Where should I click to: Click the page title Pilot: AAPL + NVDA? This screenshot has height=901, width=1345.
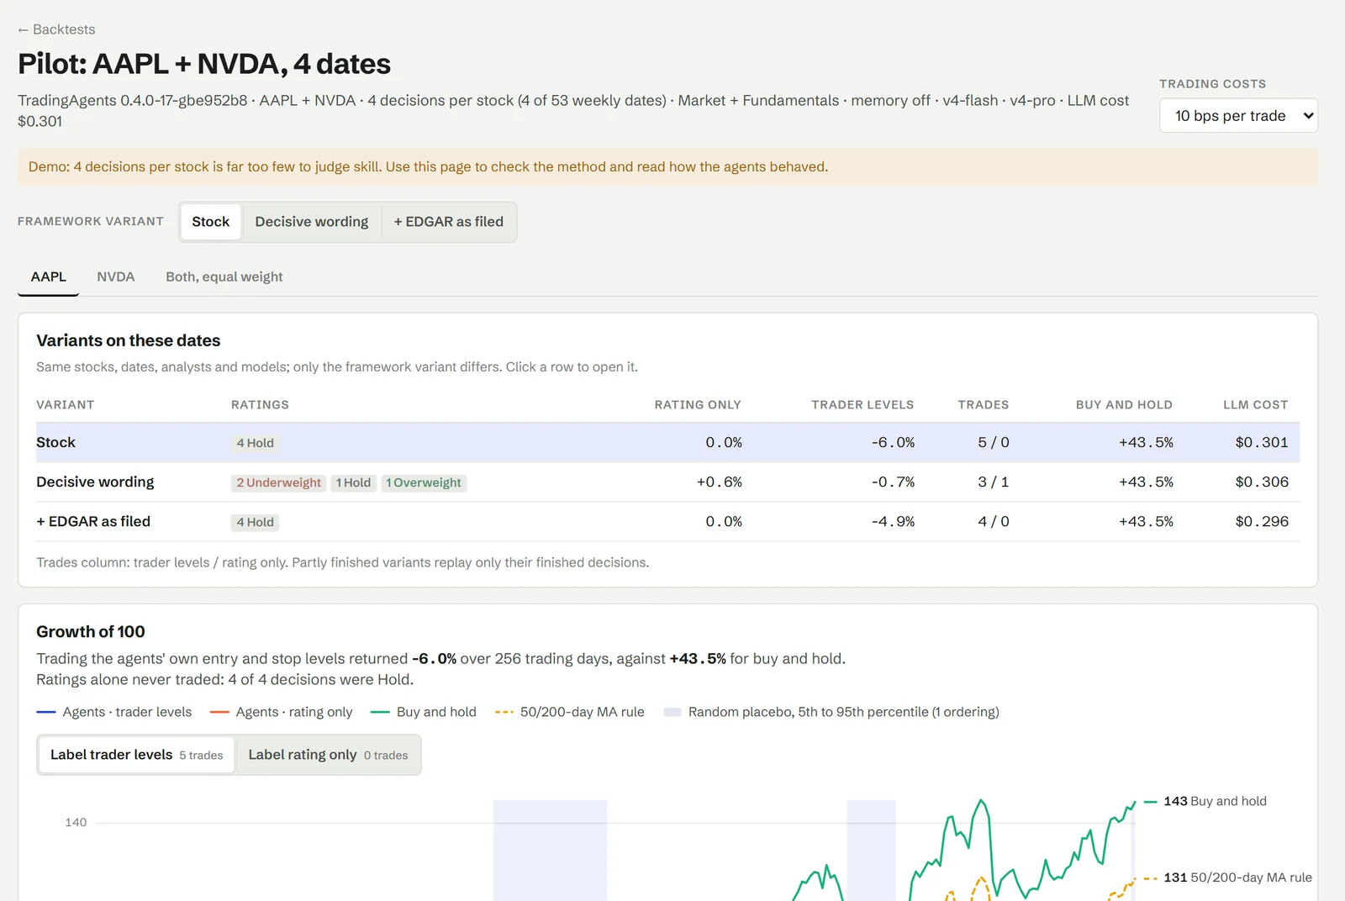pyautogui.click(x=204, y=64)
